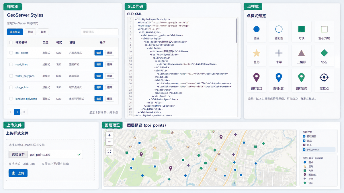Screen dimensions: 344x193
Task: Select the 定位点 locator target style
Action: point(324,80)
